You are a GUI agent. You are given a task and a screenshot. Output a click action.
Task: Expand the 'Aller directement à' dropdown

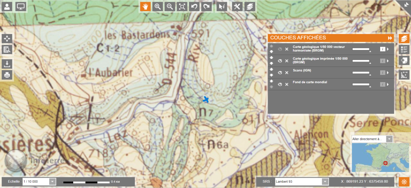tap(389, 139)
